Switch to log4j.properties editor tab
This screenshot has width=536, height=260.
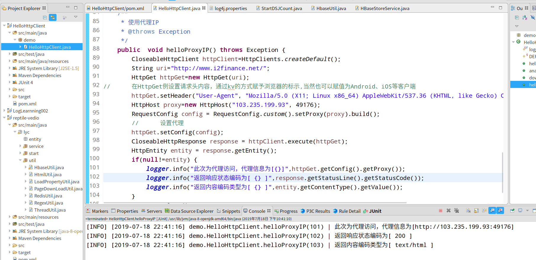[x=228, y=8]
